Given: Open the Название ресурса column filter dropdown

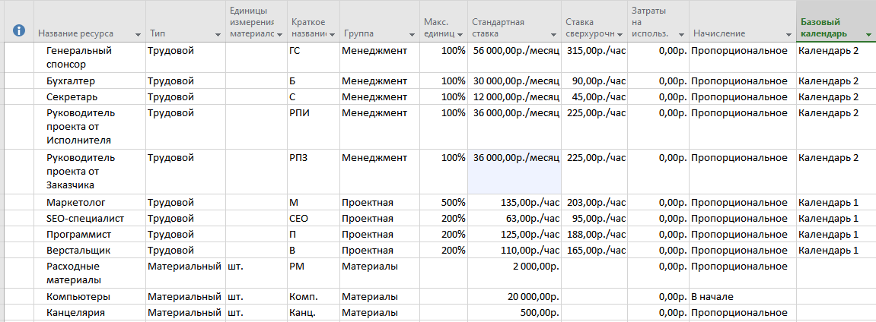Looking at the screenshot, I should click(x=138, y=35).
